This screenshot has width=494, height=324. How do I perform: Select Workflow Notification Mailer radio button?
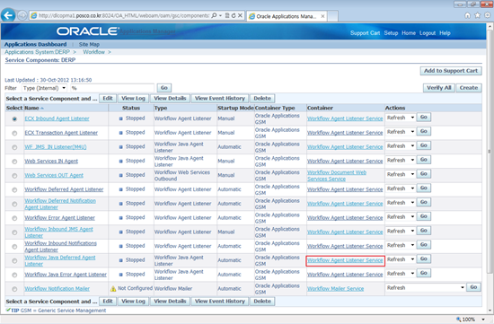(14, 289)
